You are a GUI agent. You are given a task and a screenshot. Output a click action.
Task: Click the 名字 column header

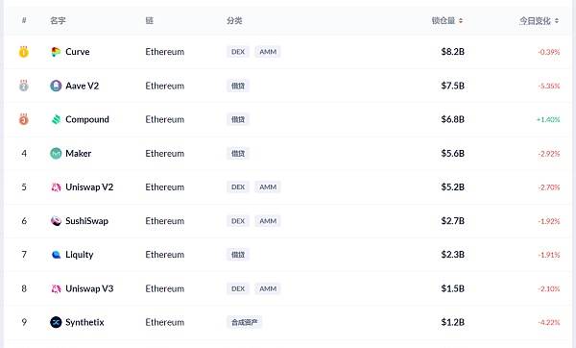[58, 20]
